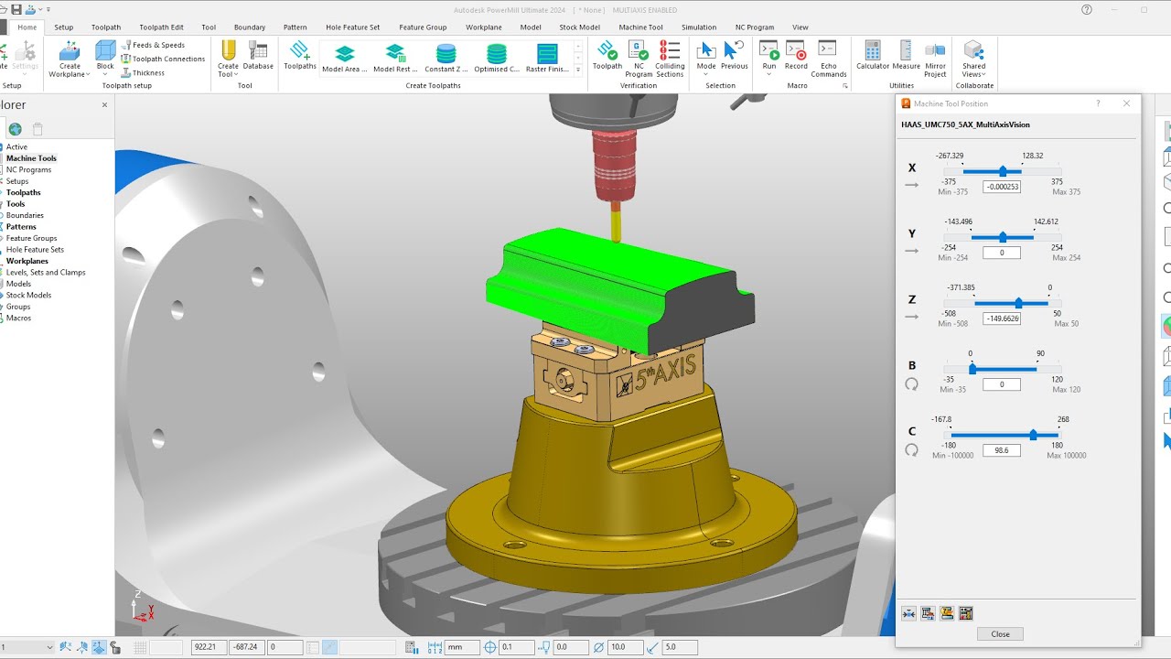Open the Toolpaths strategy selector
Viewport: 1171px width, 659px height.
pyautogui.click(x=300, y=55)
